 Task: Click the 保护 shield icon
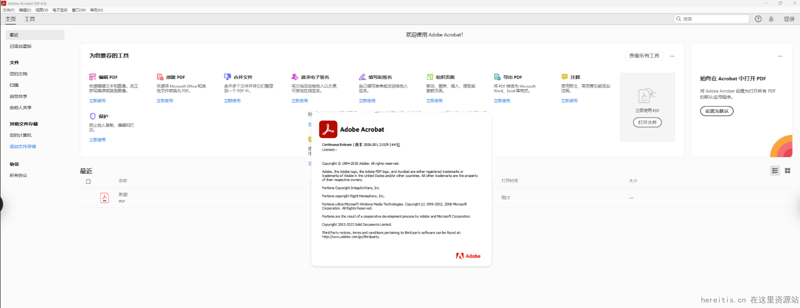(93, 116)
